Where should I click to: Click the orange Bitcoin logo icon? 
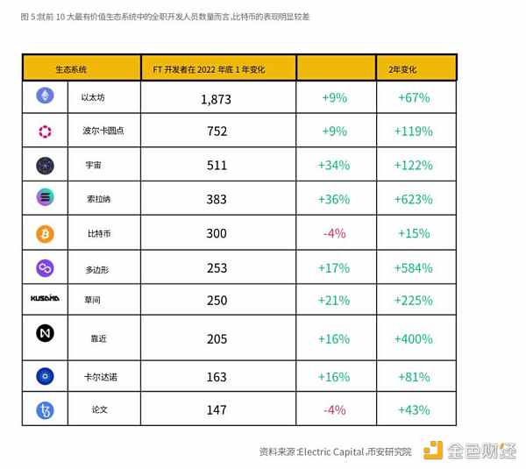click(x=44, y=234)
